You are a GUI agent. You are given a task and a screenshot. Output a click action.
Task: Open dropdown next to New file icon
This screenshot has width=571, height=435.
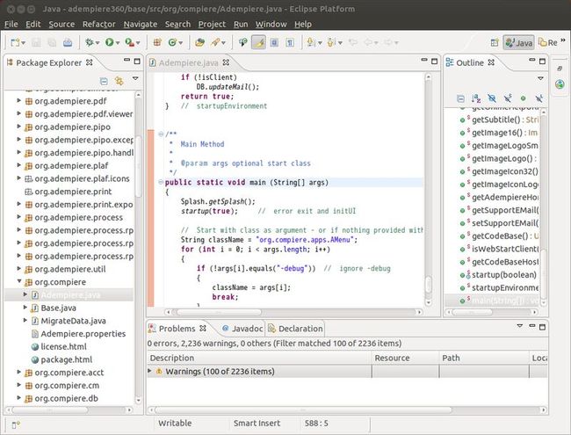pos(24,43)
